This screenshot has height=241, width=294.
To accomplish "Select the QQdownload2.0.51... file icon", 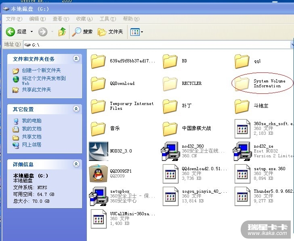I will point(170,174).
